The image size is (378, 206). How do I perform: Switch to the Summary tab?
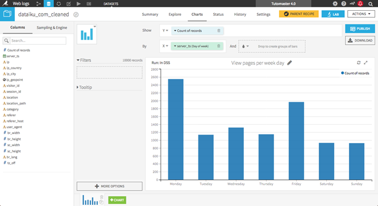(150, 14)
